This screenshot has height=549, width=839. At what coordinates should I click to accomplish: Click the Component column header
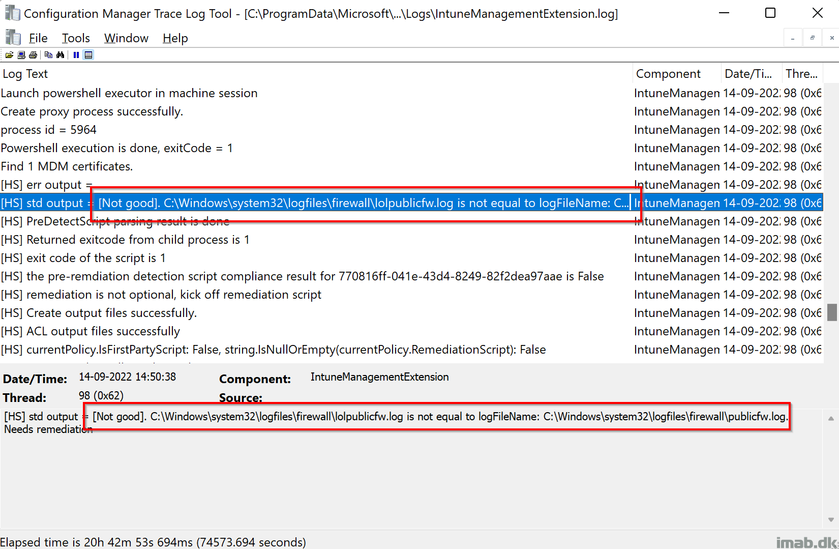pos(677,74)
